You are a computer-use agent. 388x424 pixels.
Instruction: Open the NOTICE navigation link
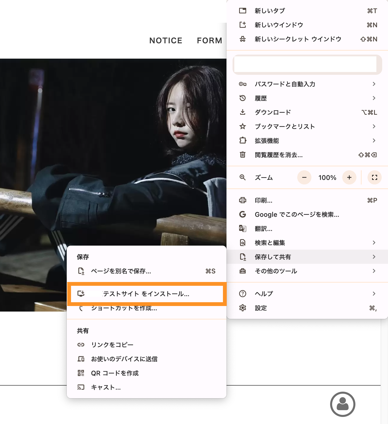click(x=166, y=40)
